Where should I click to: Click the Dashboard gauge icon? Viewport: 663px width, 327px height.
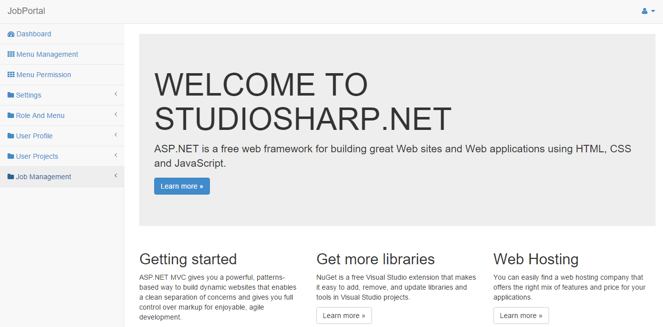click(11, 34)
